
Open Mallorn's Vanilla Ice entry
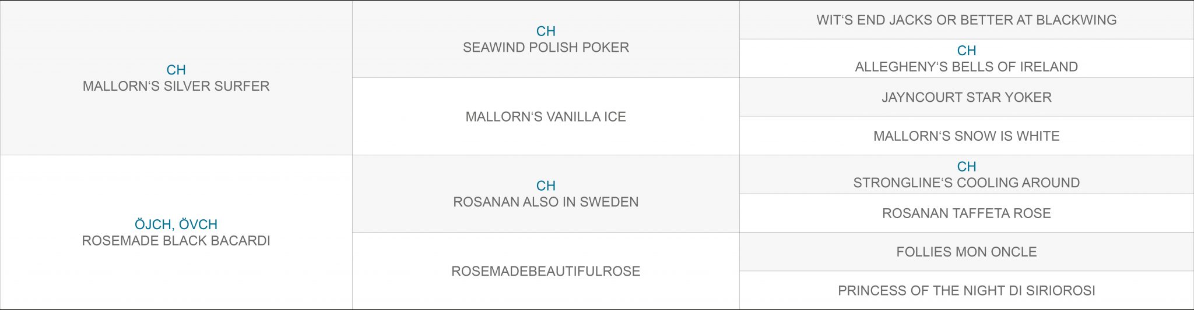click(x=546, y=116)
